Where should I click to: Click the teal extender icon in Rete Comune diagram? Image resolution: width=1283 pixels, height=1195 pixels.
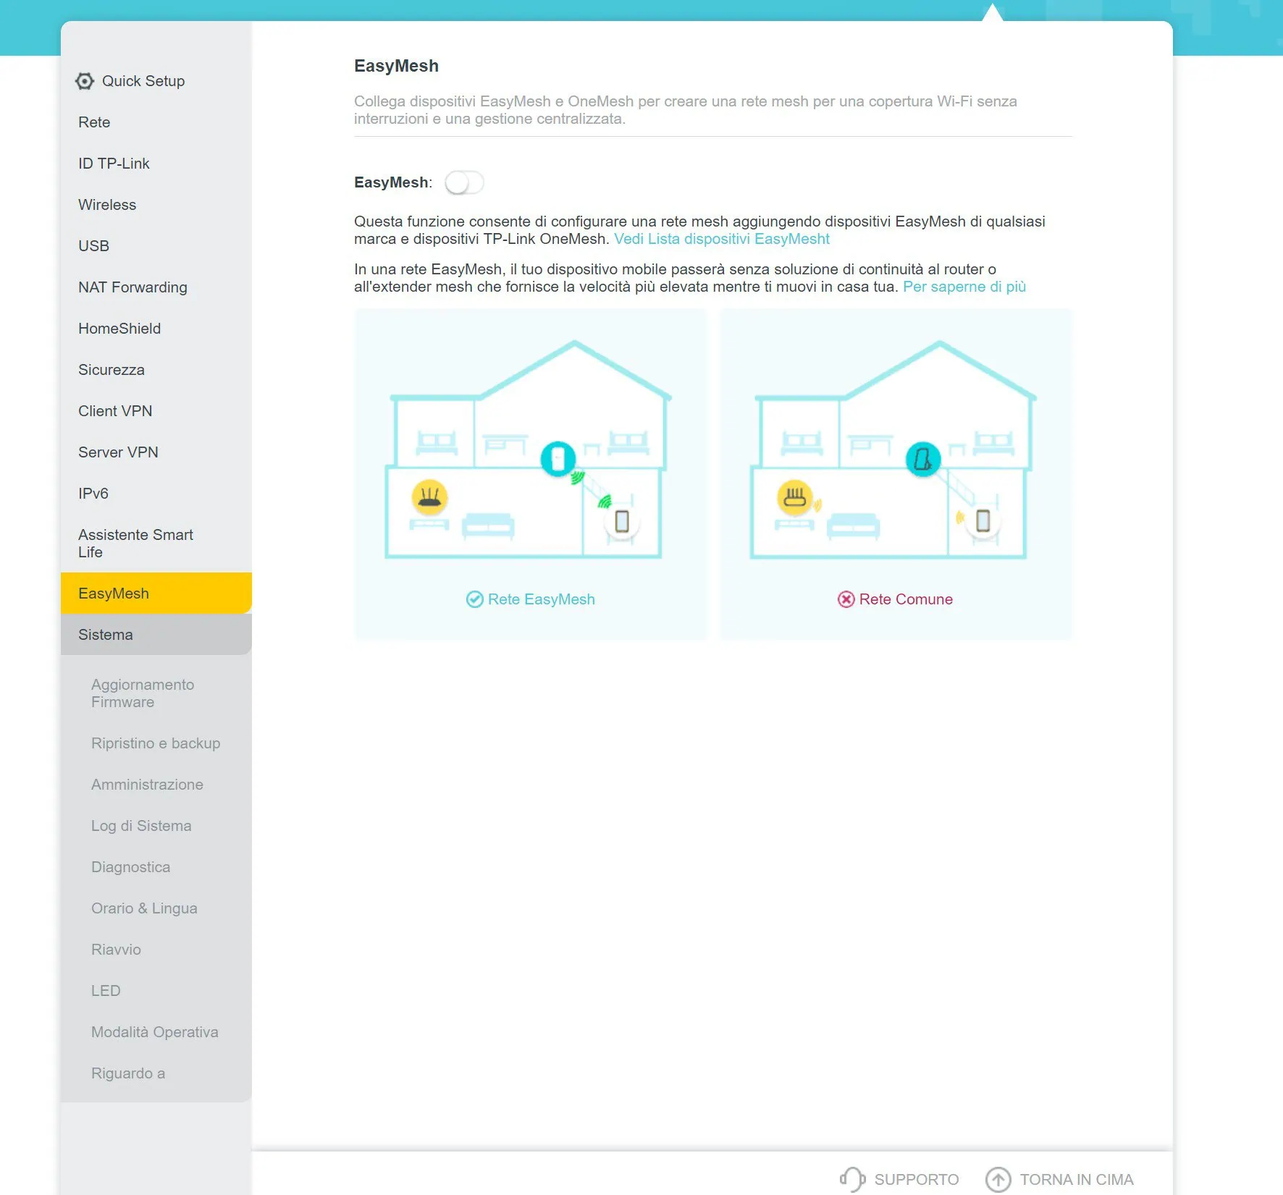click(923, 459)
